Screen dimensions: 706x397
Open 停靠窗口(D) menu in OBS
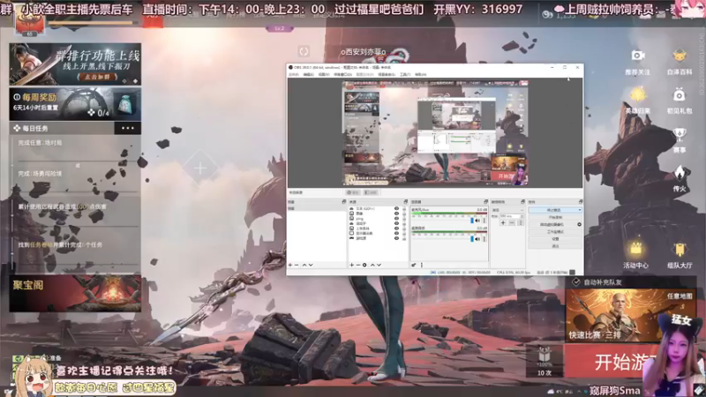click(x=342, y=74)
